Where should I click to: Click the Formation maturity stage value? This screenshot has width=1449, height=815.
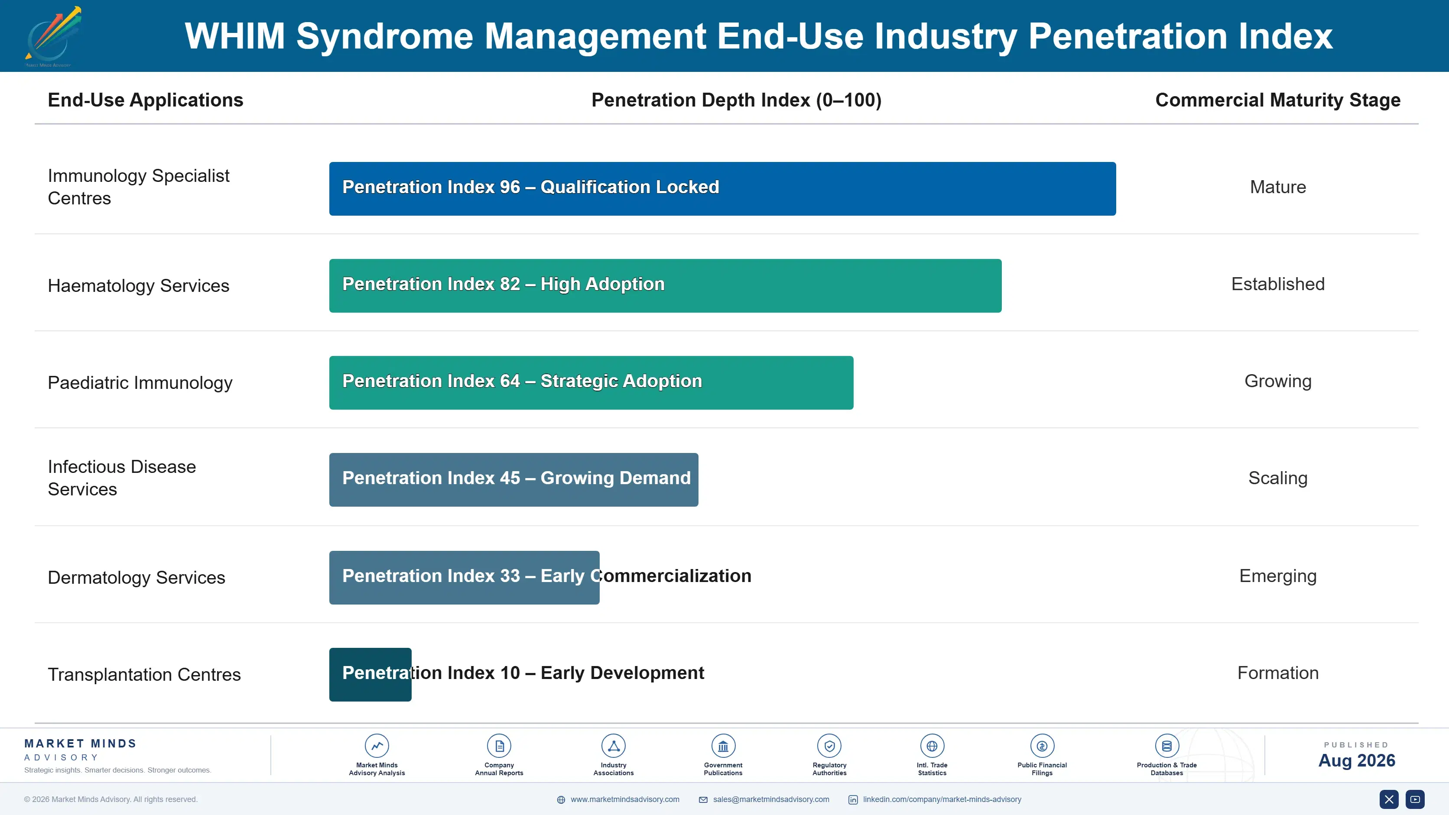pyautogui.click(x=1278, y=673)
